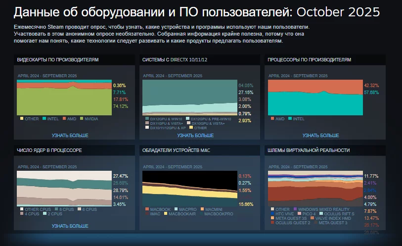The image size is (402, 246).
Task: Click the INTEL swatch in video cards legend
Action: tap(45, 118)
